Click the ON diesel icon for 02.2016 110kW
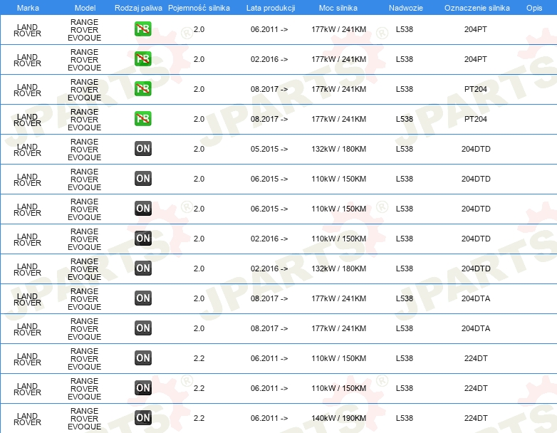Image resolution: width=557 pixels, height=433 pixels. pyautogui.click(x=142, y=239)
